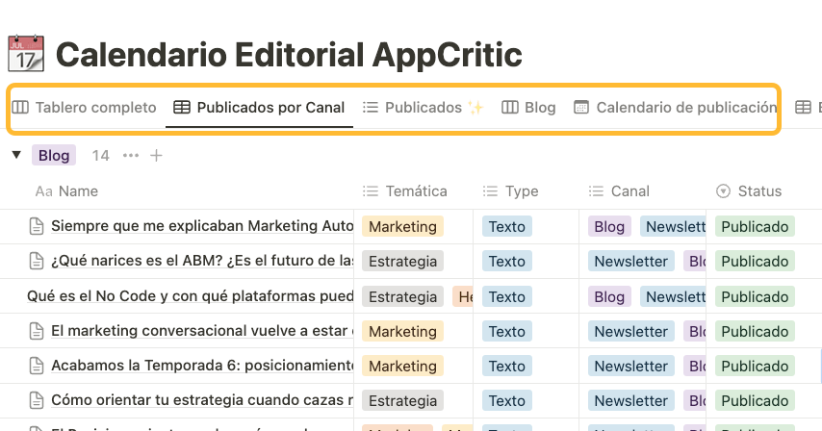The image size is (822, 431).
Task: Click the Marketing tag in first row
Action: coord(402,227)
